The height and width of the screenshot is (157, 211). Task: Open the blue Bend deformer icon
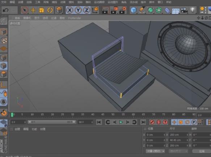(167, 10)
